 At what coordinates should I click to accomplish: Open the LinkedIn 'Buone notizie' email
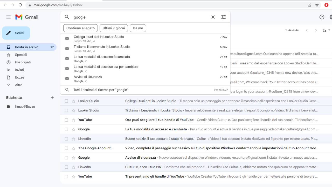coord(196,139)
